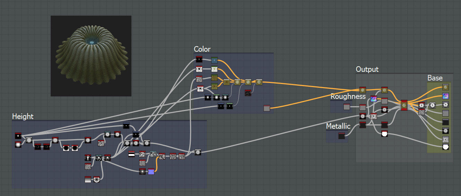Select the black node with white dot above sphere
This screenshot has width=461, height=196.
pyautogui.click(x=18, y=136)
